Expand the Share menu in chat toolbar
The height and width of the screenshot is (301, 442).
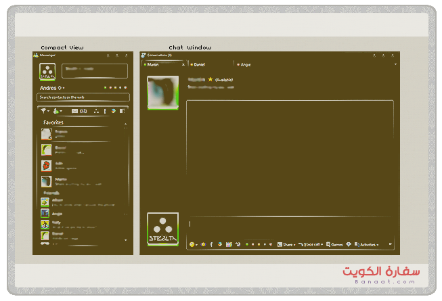point(287,244)
